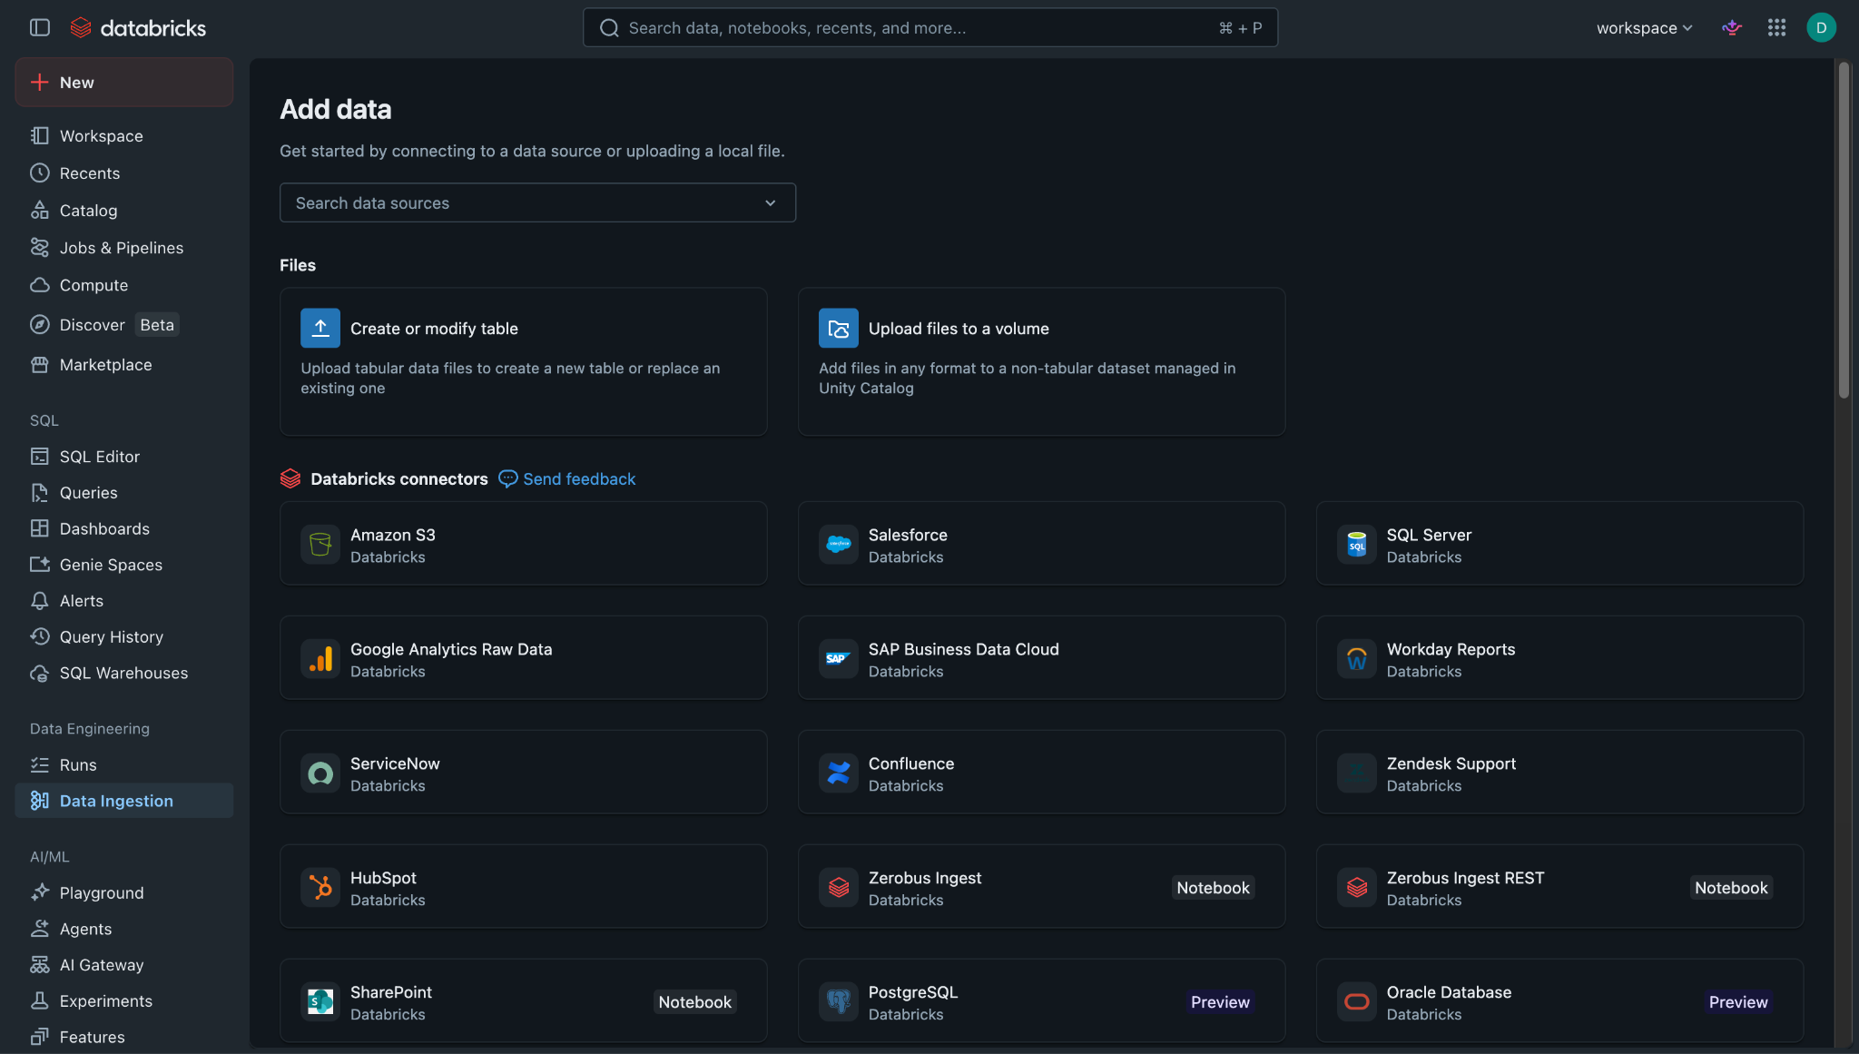Select the Salesforce connector card
Image resolution: width=1859 pixels, height=1054 pixels.
coord(1042,544)
